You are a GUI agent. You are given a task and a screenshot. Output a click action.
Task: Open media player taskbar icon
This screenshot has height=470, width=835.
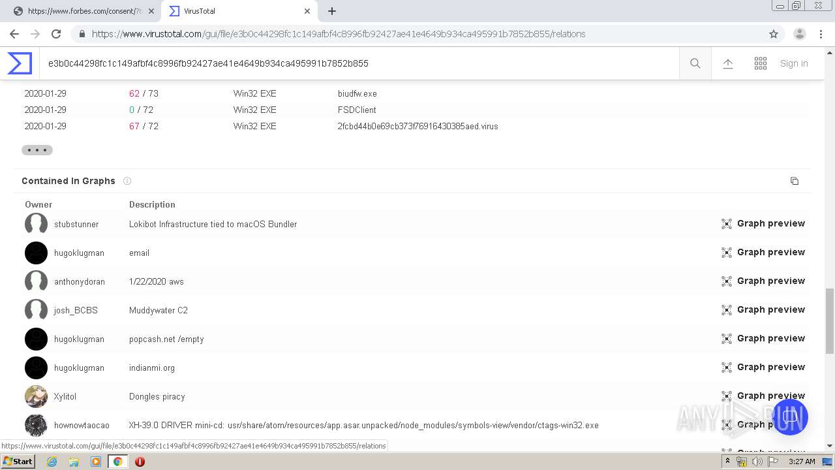coord(96,462)
